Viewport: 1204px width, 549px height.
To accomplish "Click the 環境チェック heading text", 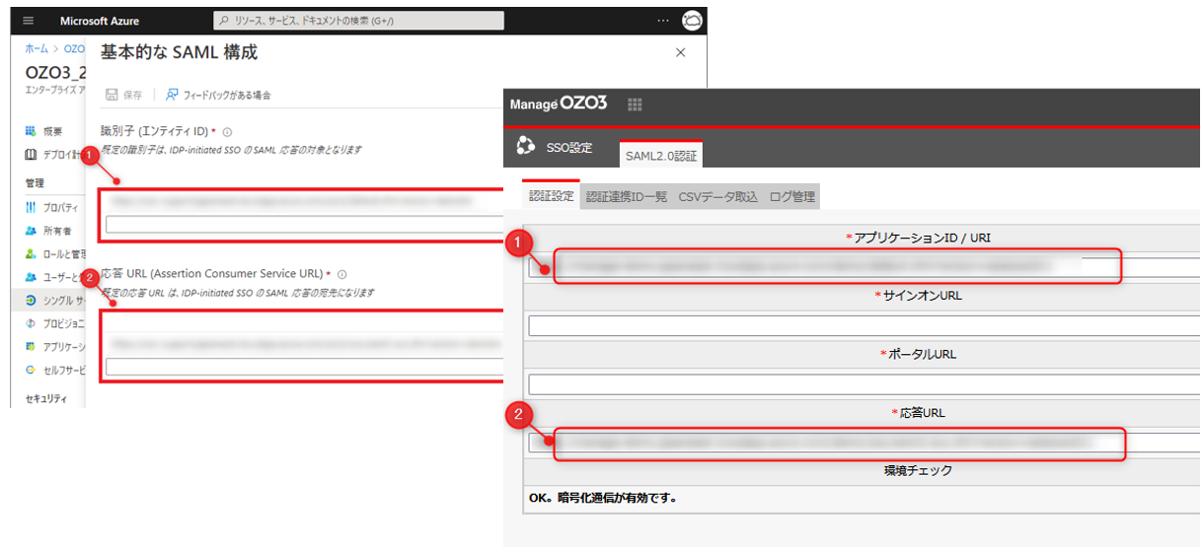I will (918, 471).
